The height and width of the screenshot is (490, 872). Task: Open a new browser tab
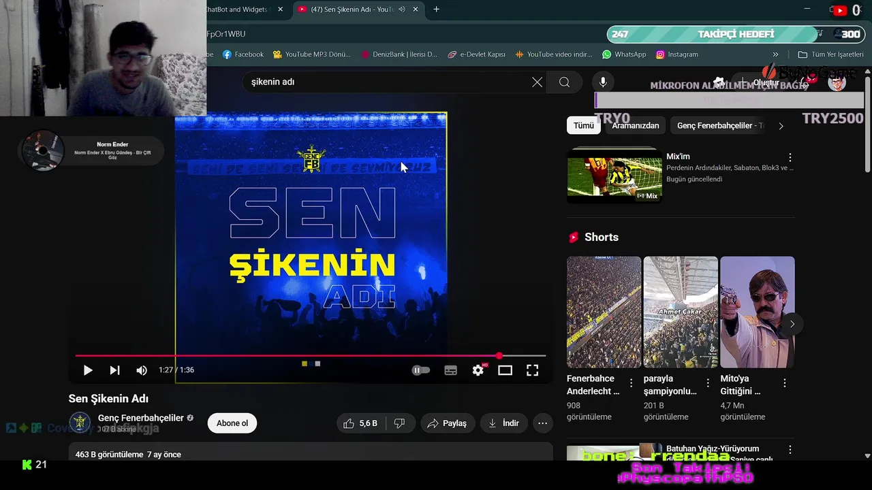[436, 10]
